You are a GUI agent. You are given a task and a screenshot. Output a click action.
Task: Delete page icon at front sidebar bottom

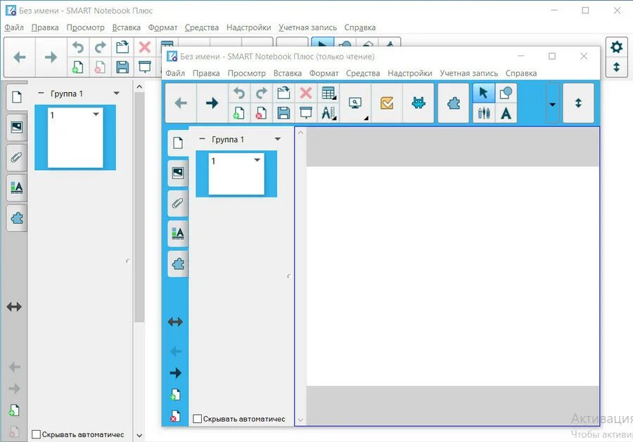[175, 416]
